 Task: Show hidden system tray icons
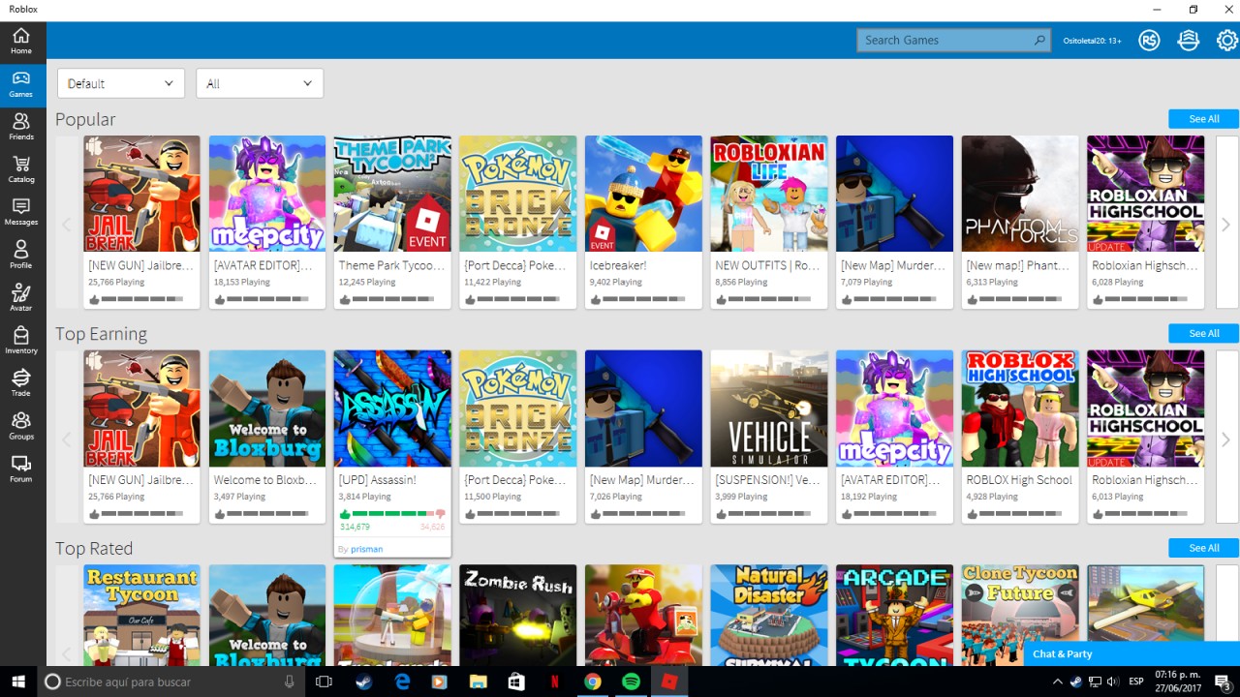[x=1059, y=682]
